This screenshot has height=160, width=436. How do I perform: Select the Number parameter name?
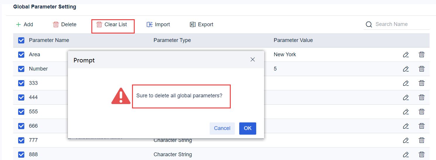pyautogui.click(x=38, y=69)
